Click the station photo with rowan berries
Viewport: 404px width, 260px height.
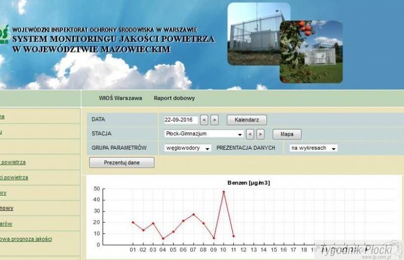(x=311, y=52)
